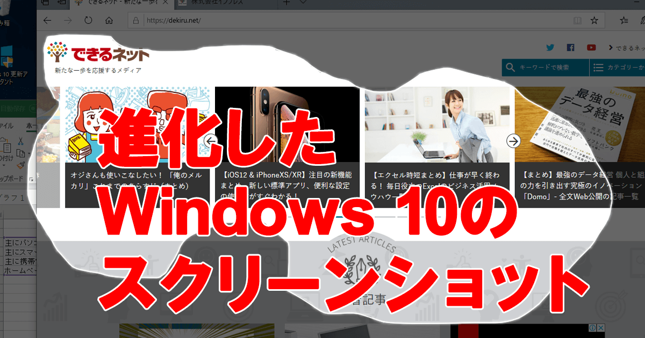Click the set-aside tabs icon in Edge
Image resolution: width=645 pixels, height=338 pixels.
(61, 3)
